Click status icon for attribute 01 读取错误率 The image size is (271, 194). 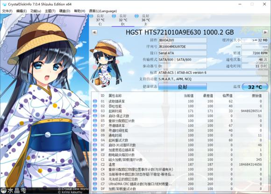tap(95, 101)
